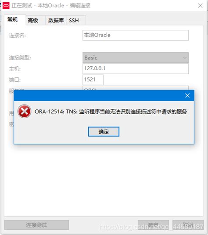
Task: Click the 连接名 field containing 本地Oracle
Action: pyautogui.click(x=136, y=35)
